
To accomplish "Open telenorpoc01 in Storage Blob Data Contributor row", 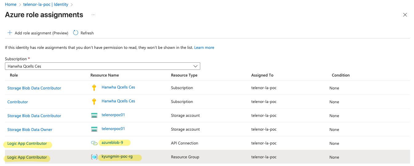I will click(113, 115).
